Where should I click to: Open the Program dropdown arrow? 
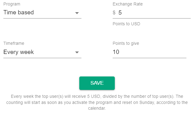77,13
